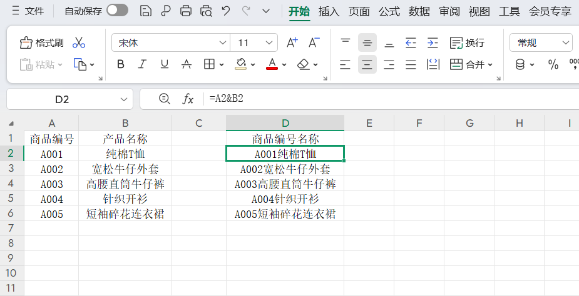Click the percent style icon
The image size is (579, 296).
[553, 64]
